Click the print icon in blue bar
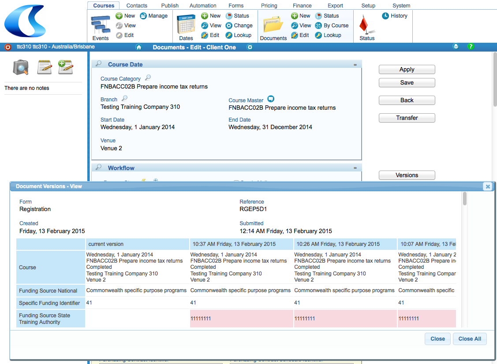Screen dimensions: 497x364 coord(456,47)
